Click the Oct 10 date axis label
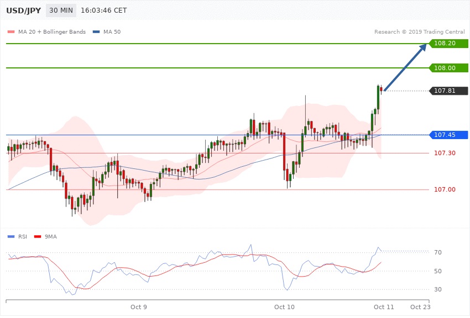The image size is (470, 318). click(x=284, y=307)
